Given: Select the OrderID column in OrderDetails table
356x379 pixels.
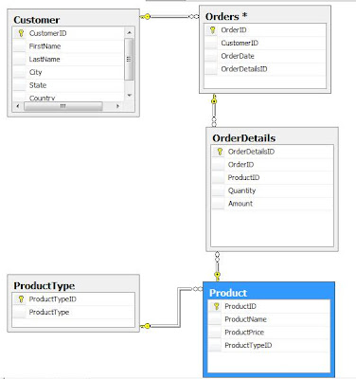Looking at the screenshot, I should pyautogui.click(x=272, y=165).
